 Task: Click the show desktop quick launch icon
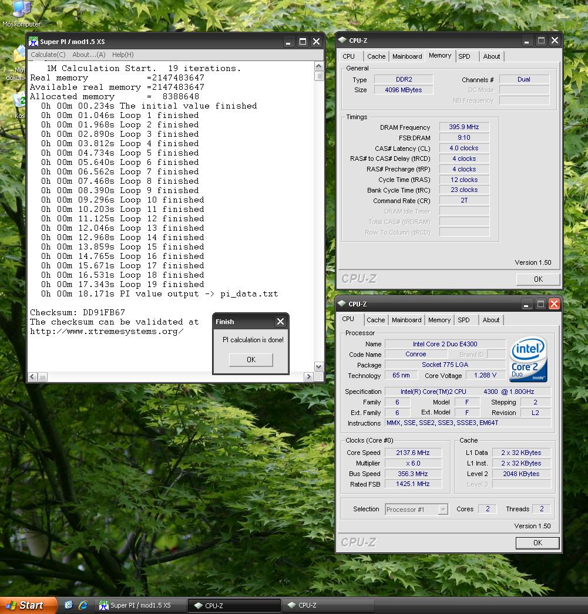68,605
